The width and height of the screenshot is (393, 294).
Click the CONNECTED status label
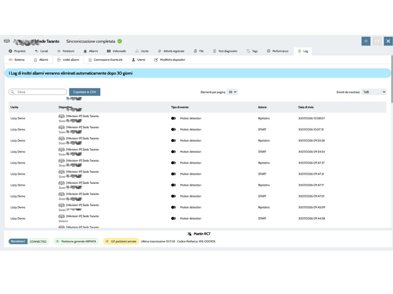click(x=38, y=242)
